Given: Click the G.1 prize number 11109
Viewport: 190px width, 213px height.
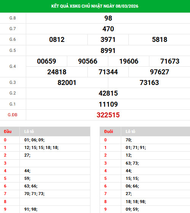Looking at the screenshot, I should (x=108, y=104).
